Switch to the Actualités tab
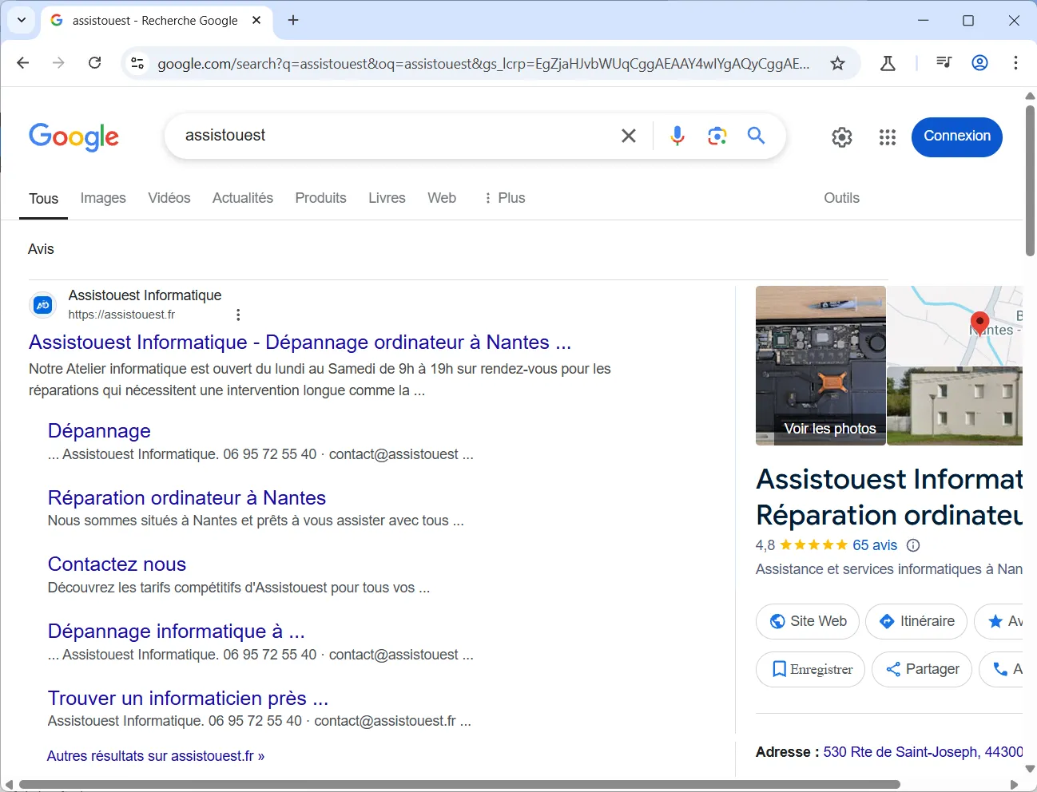The height and width of the screenshot is (792, 1037). (x=243, y=198)
